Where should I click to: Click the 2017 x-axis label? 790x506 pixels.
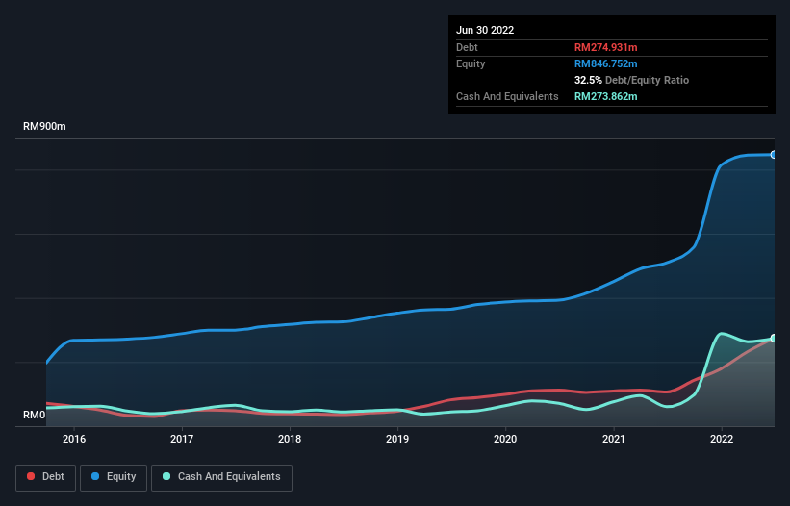[x=182, y=439]
